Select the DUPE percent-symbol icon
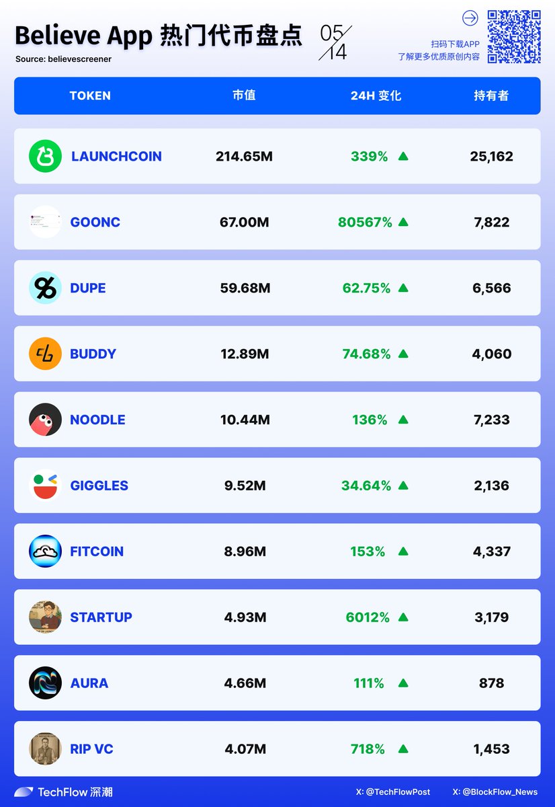555x807 pixels. point(45,288)
